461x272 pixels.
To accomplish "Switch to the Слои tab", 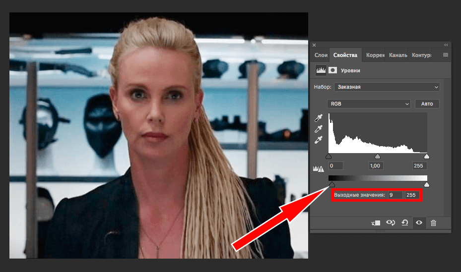I will (x=321, y=55).
